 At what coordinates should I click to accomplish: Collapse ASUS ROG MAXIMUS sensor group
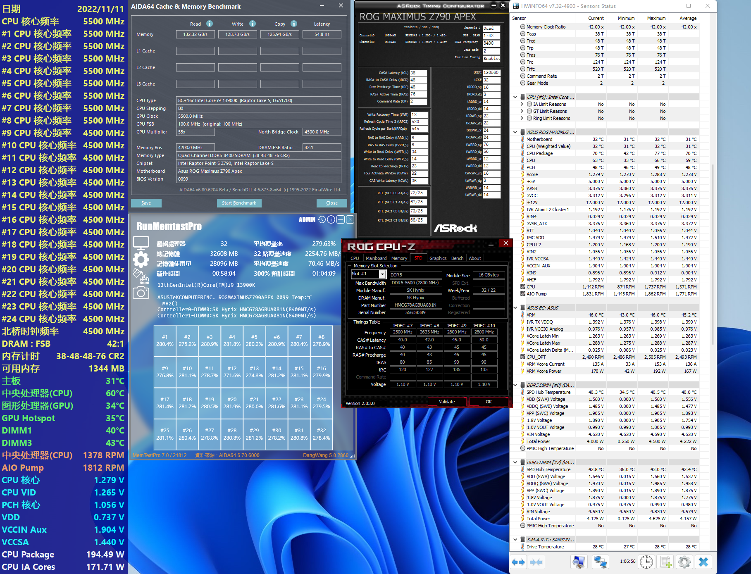click(515, 132)
